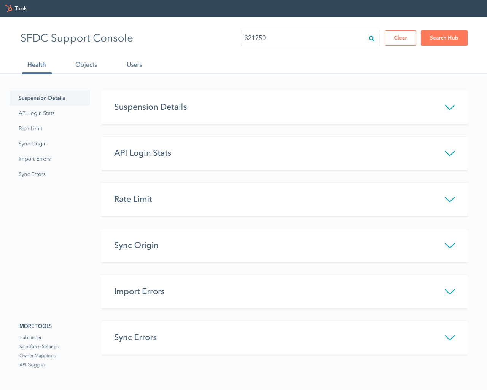Click the Sync Origin panel heading

[136, 245]
